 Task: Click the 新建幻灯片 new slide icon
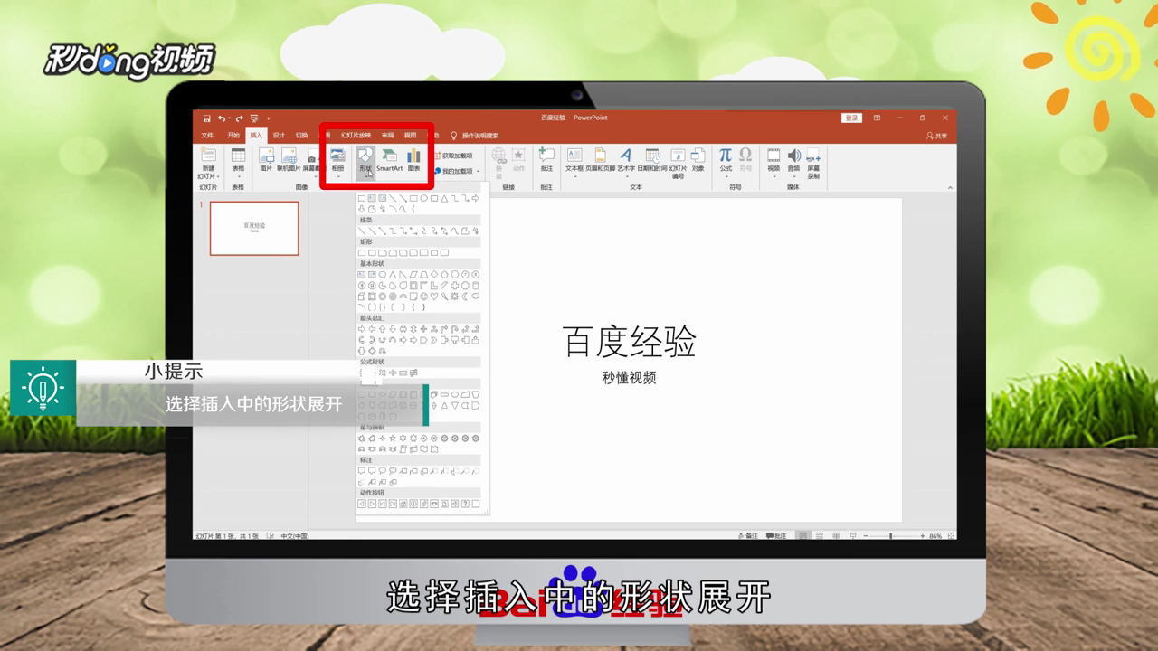pos(208,156)
